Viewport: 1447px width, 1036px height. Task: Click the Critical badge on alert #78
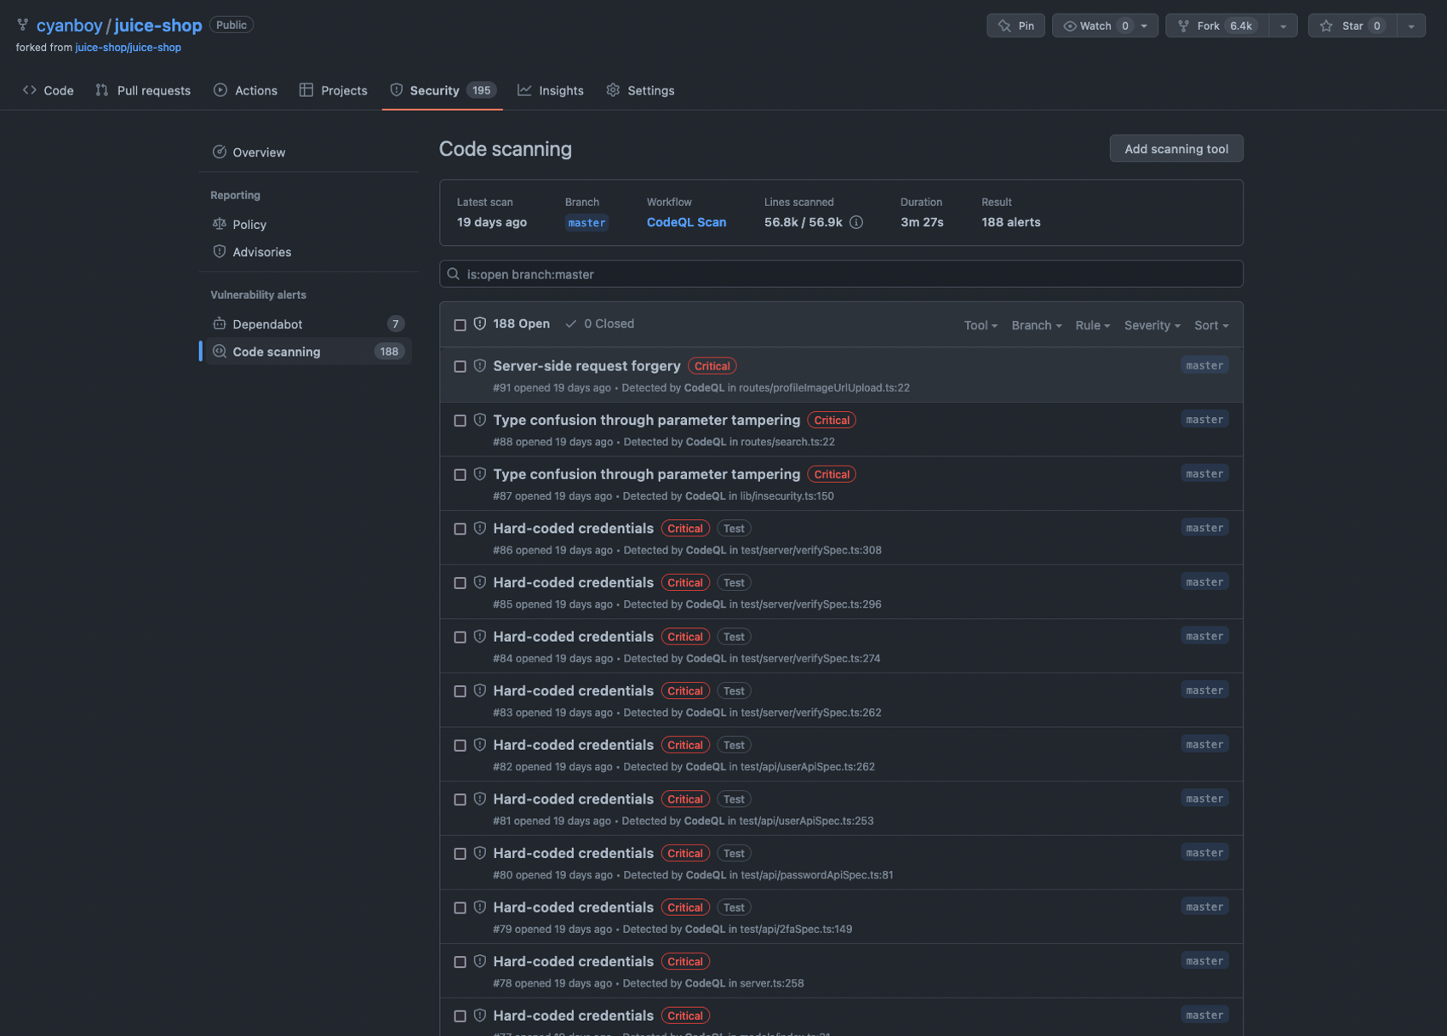pyautogui.click(x=685, y=962)
